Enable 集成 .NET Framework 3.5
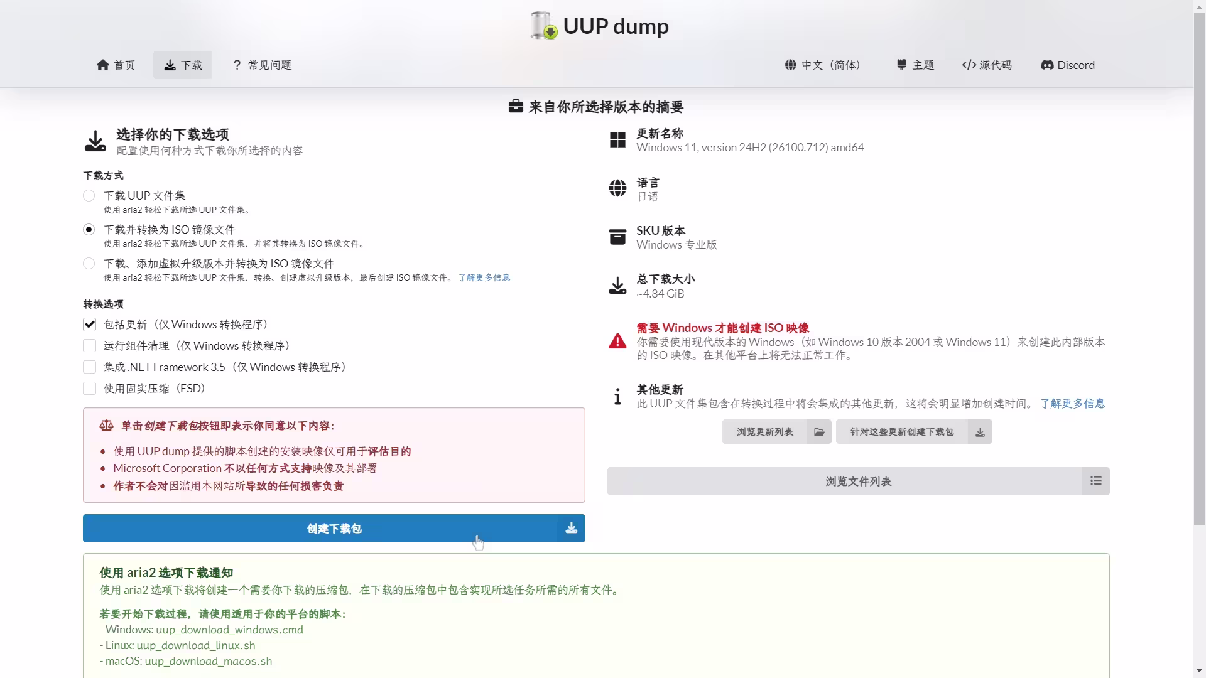Image resolution: width=1206 pixels, height=678 pixels. pos(89,367)
